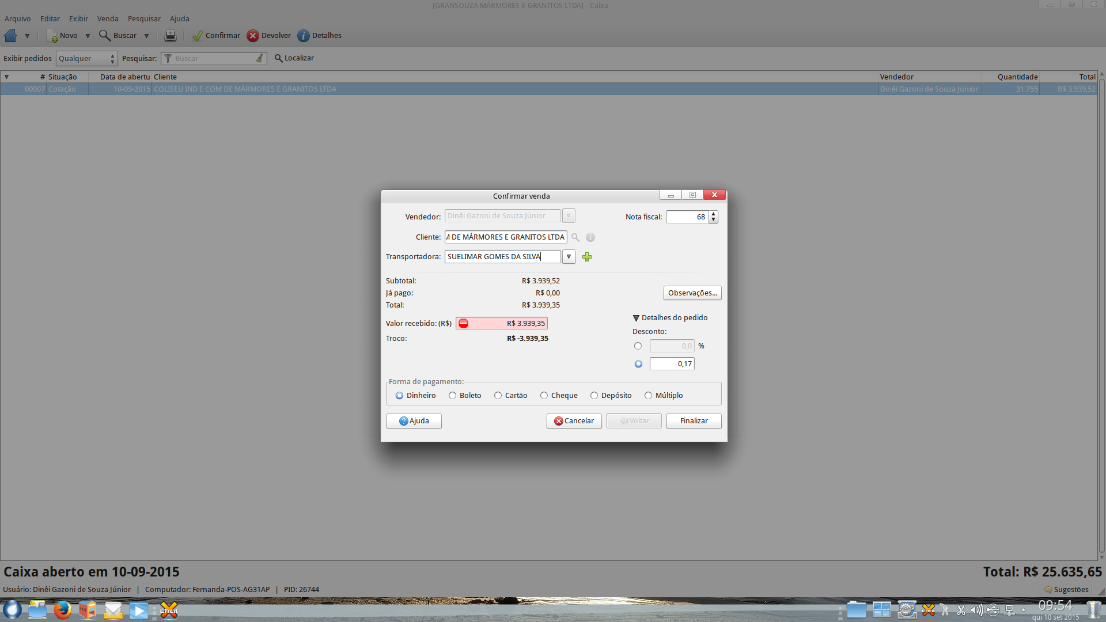1106x622 pixels.
Task: Open the Ajuda menu in the menu bar
Action: pyautogui.click(x=180, y=19)
